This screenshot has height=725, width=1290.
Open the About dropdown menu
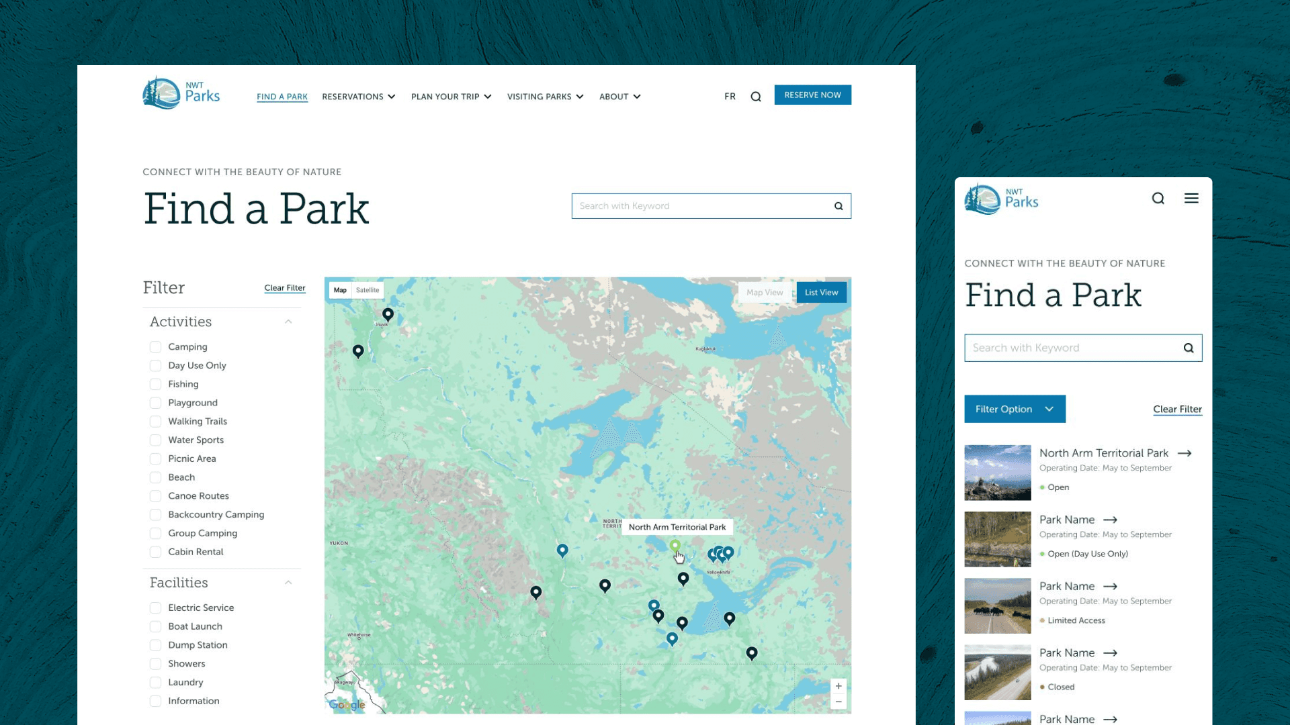point(620,97)
